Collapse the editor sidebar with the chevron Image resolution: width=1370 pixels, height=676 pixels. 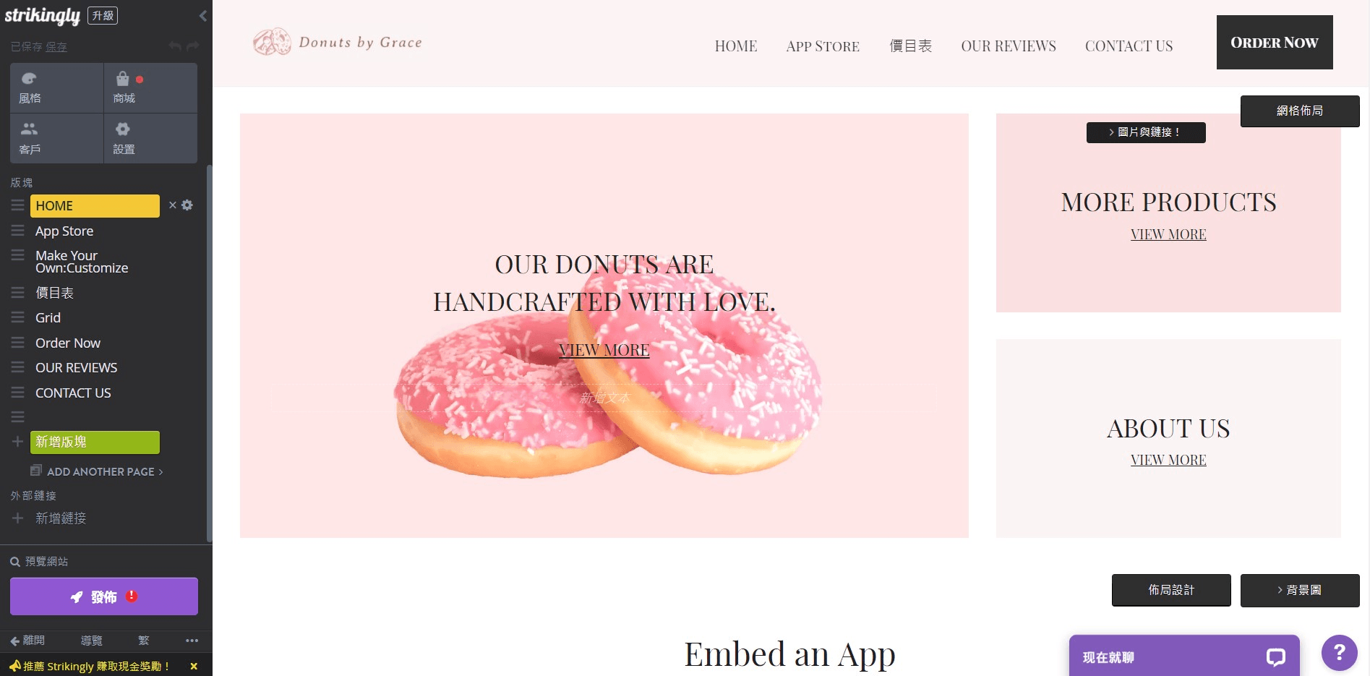pos(203,15)
